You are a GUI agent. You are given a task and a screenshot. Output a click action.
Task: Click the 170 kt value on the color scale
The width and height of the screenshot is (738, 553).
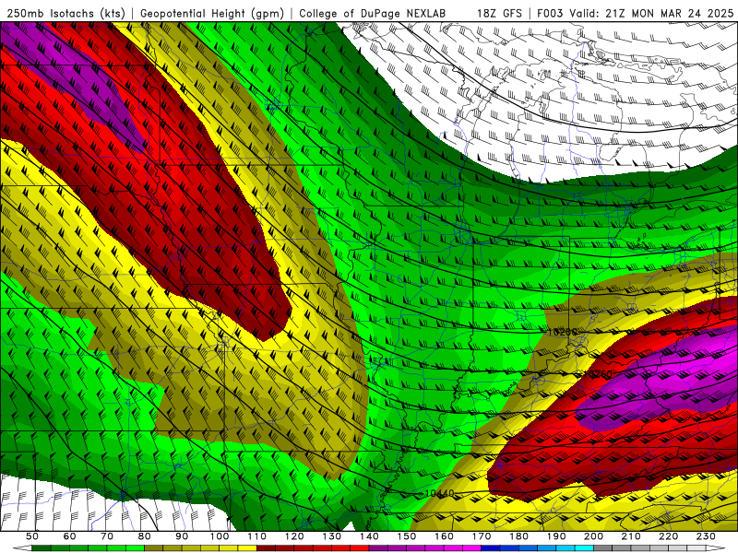click(482, 536)
